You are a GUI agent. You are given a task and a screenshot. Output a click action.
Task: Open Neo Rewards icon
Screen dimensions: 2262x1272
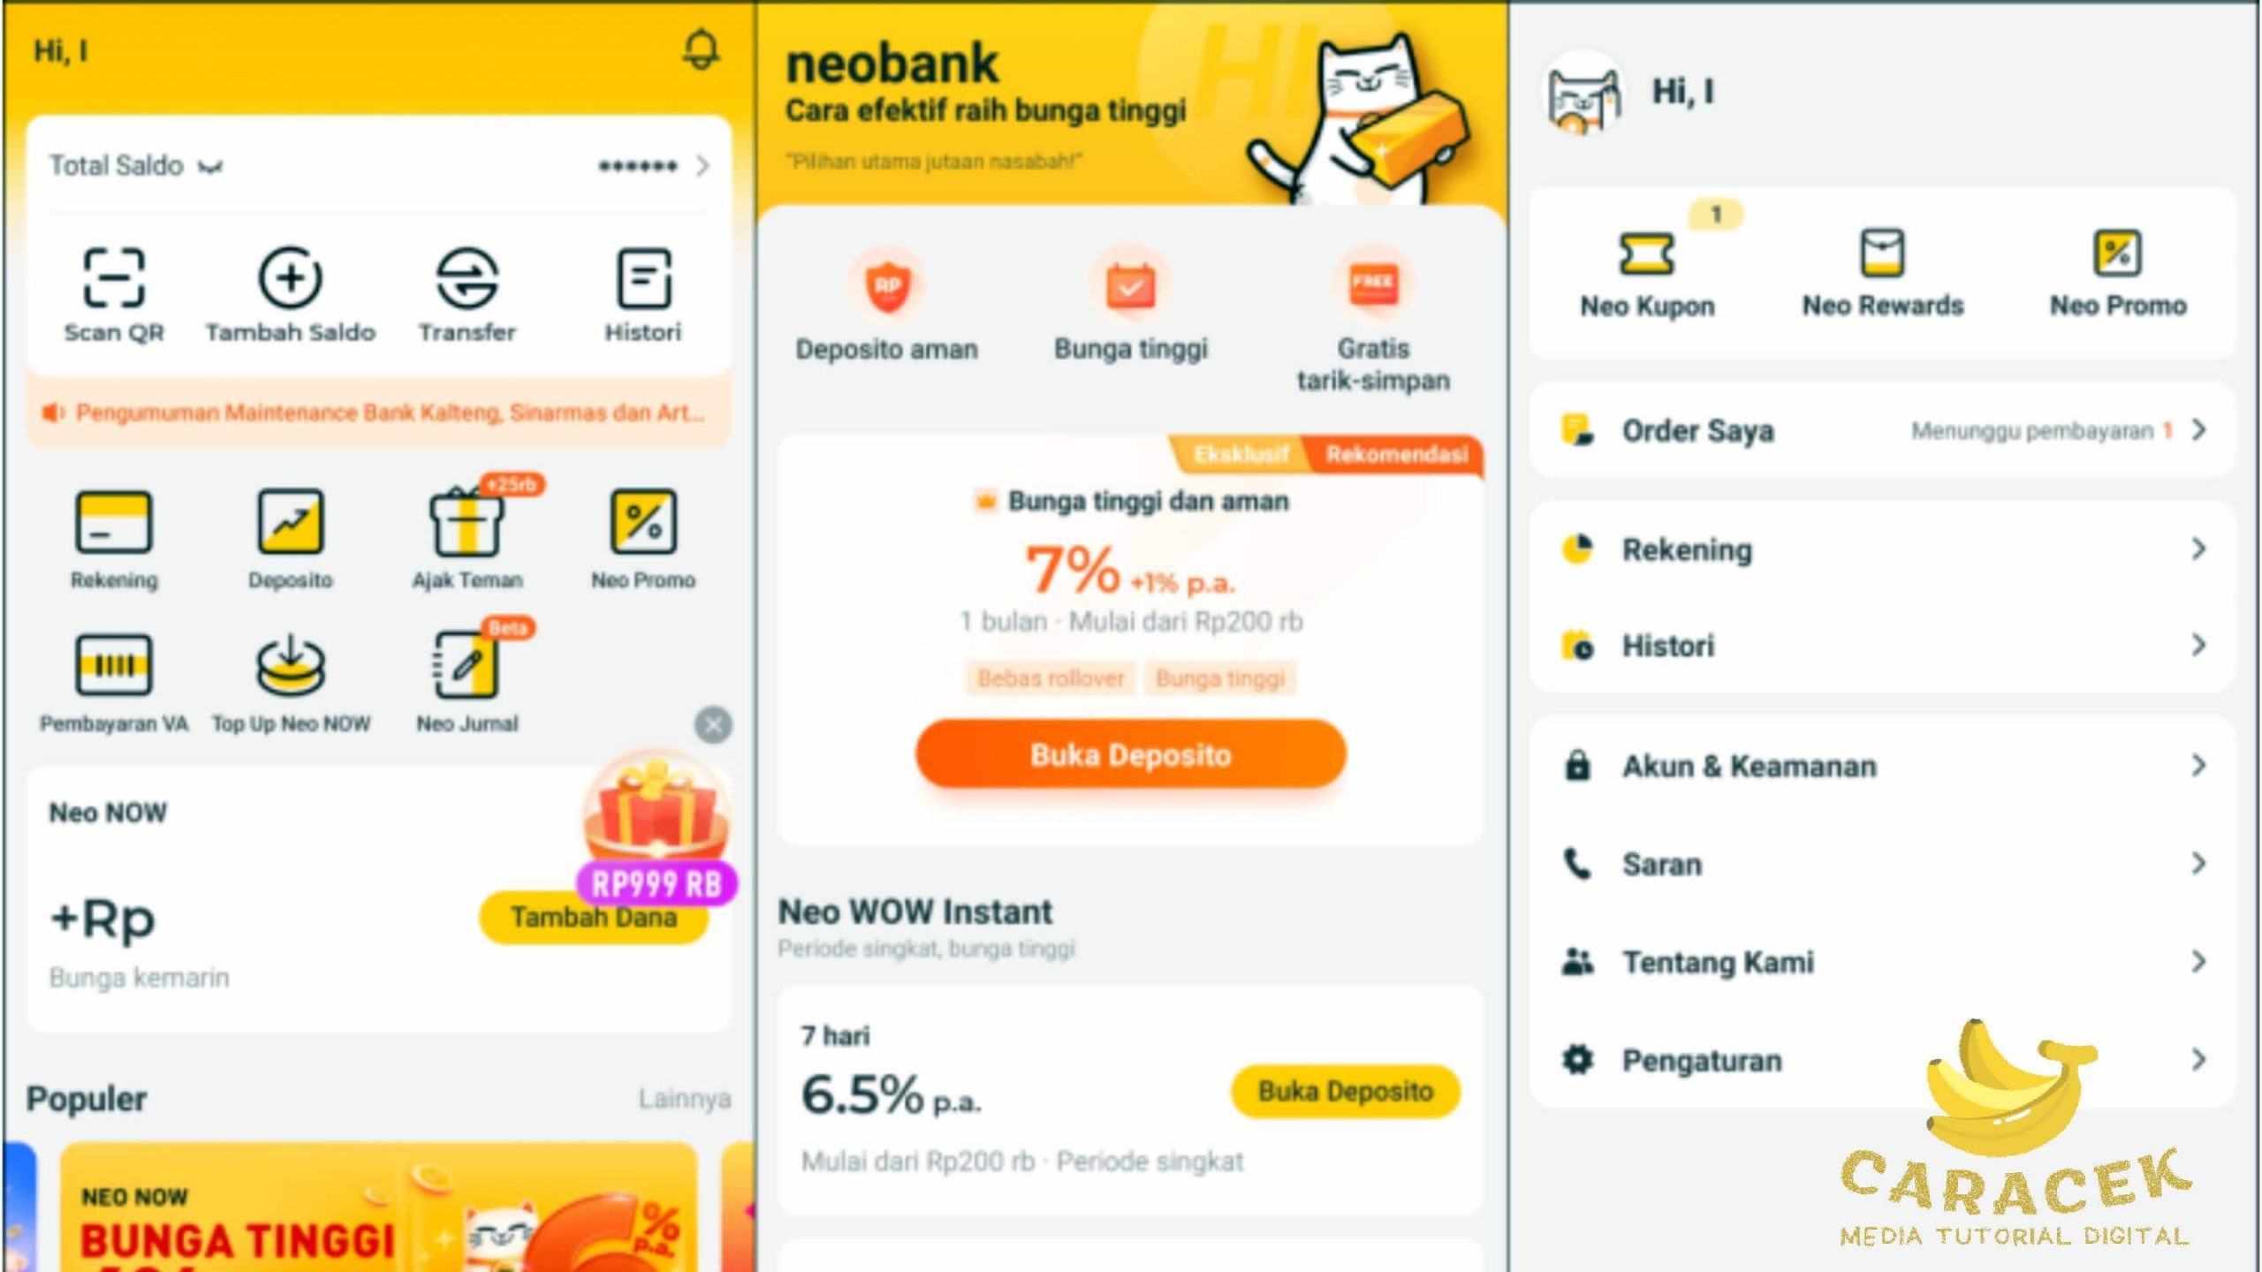pos(1882,253)
